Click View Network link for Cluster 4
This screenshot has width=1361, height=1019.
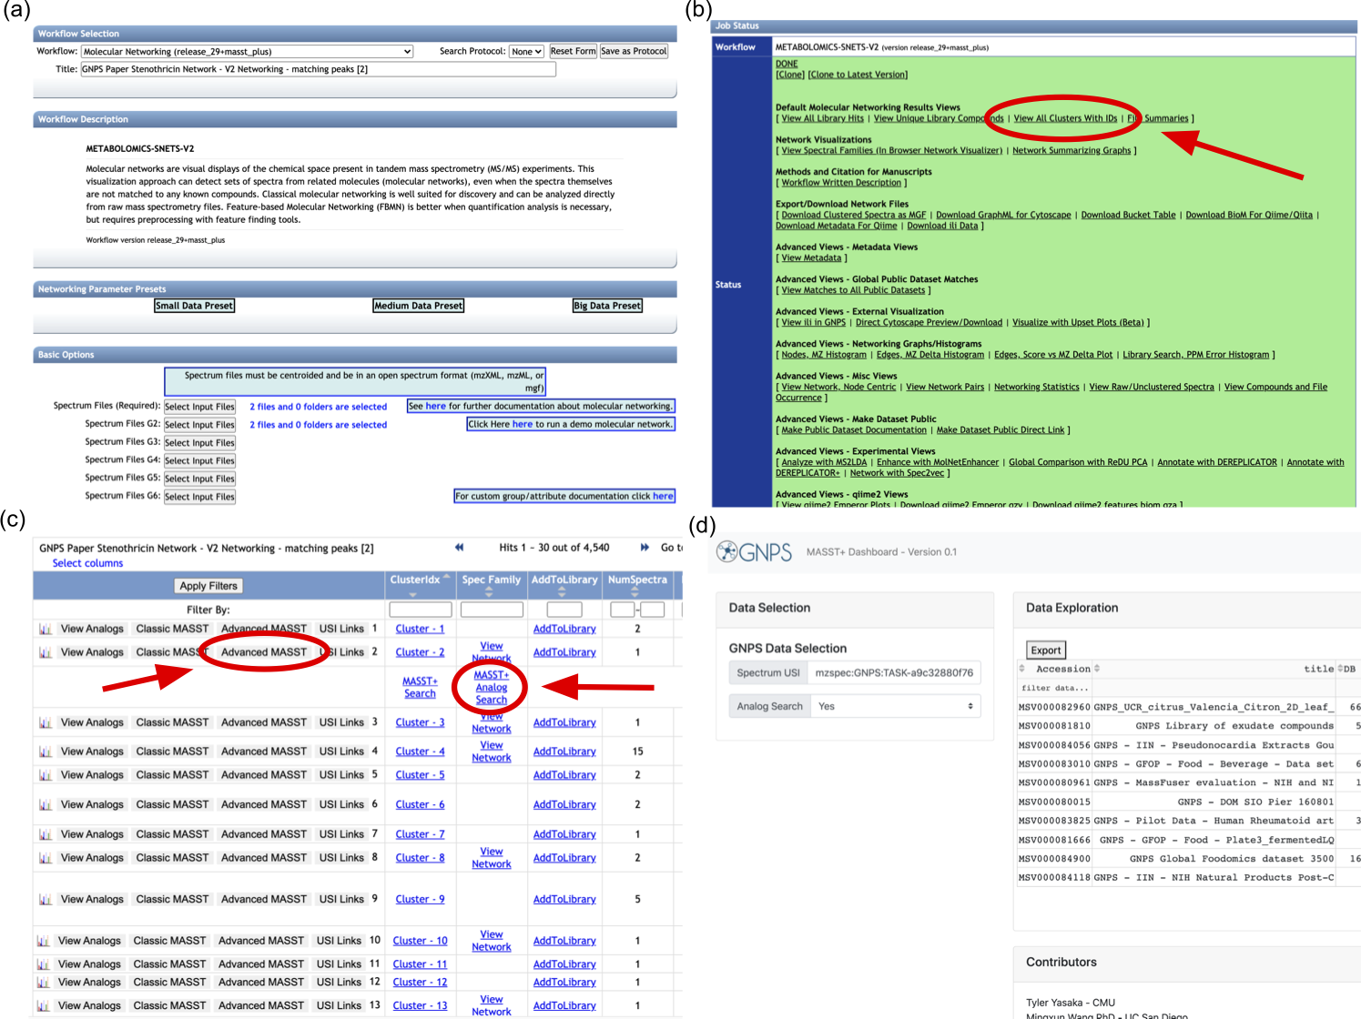click(x=491, y=752)
